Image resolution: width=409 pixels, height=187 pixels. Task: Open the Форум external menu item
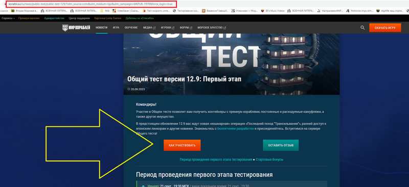click(186, 28)
